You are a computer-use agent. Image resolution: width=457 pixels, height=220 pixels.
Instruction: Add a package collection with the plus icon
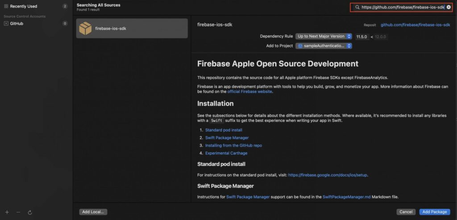click(x=7, y=212)
